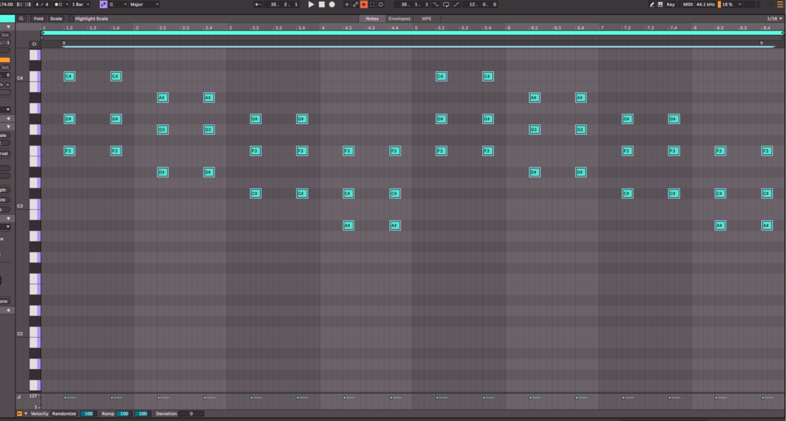This screenshot has height=421, width=786.
Task: Toggle the headphone note preview icon
Action: pos(34,44)
